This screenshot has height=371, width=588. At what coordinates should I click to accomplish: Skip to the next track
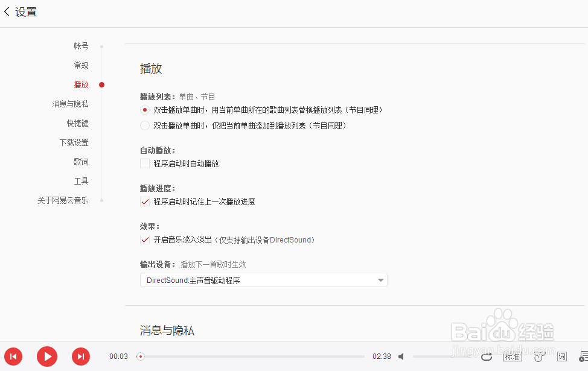pos(81,357)
